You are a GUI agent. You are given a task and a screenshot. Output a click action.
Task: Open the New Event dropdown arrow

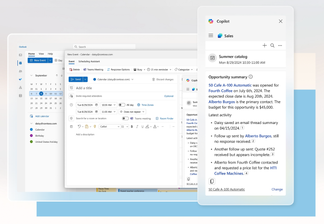click(x=50, y=60)
